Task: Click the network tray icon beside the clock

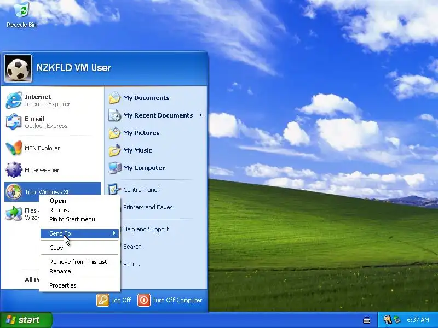Action: pos(397,320)
